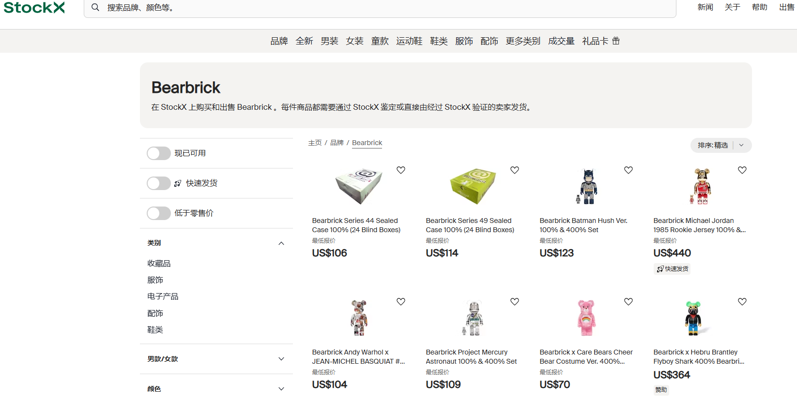Collapse the 类别 filter section
The height and width of the screenshot is (399, 797).
point(281,243)
